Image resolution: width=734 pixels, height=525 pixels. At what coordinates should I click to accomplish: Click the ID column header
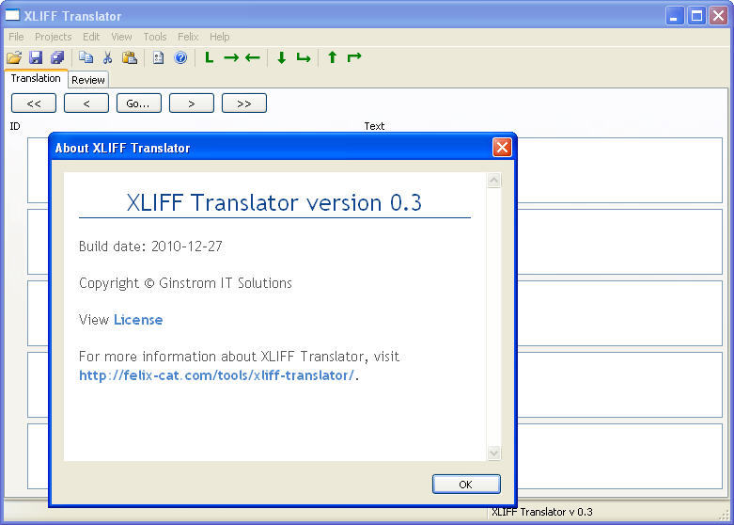click(x=15, y=126)
